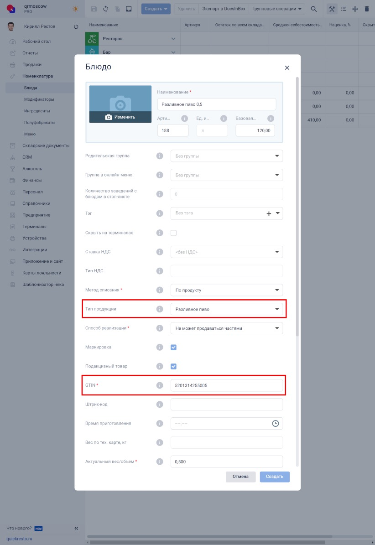Click the sun theme icon near qrmoscow

75,9
